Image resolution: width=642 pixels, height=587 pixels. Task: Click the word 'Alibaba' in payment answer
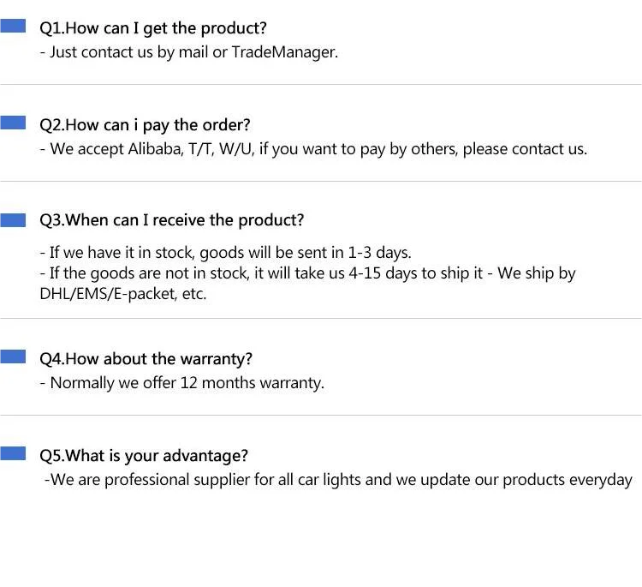pos(154,149)
